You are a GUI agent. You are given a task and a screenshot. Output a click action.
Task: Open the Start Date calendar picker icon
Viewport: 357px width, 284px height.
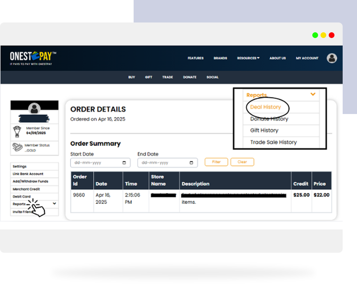[124, 163]
